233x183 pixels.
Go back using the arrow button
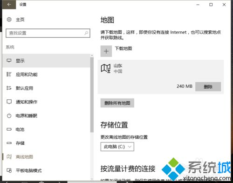(9, 5)
